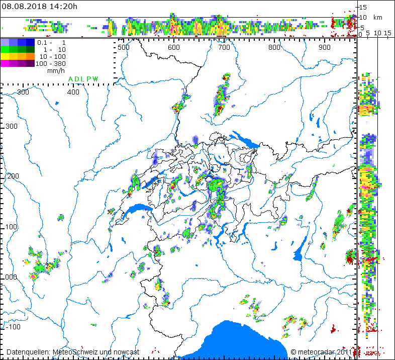Click the 10 - 100 legend text
This screenshot has height=360, width=395.
coord(52,56)
